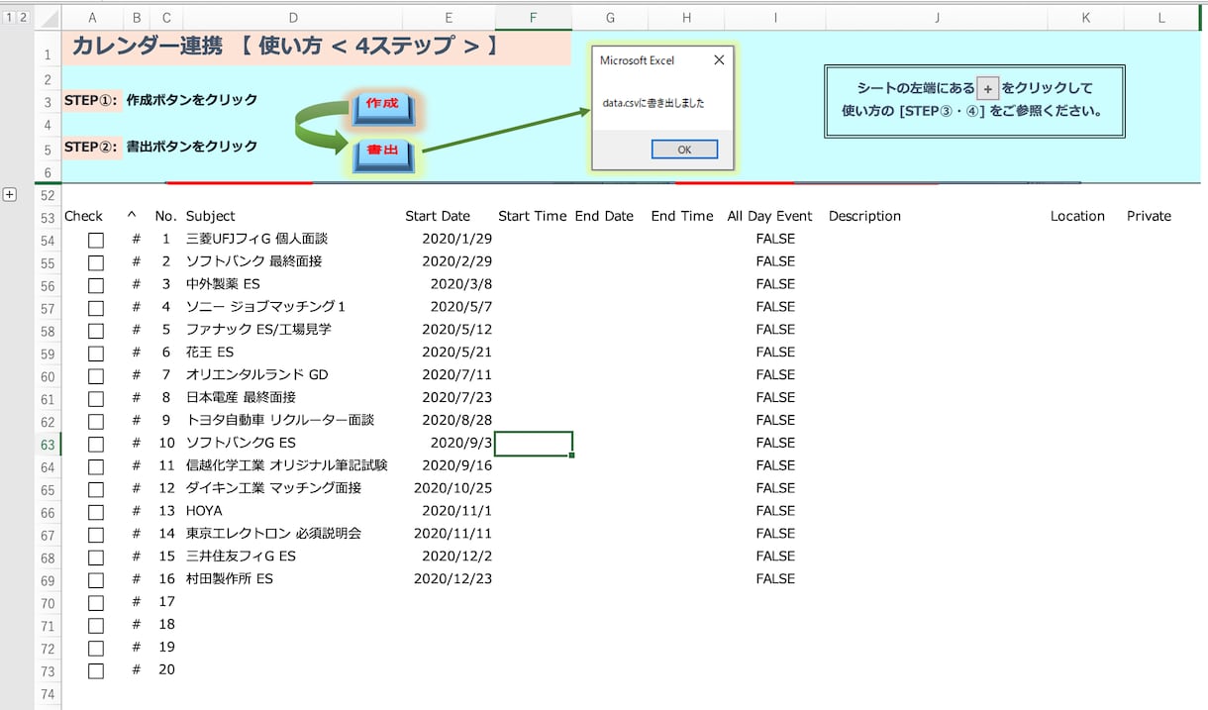
Task: Select the No. 19 cell
Action: coord(166,648)
